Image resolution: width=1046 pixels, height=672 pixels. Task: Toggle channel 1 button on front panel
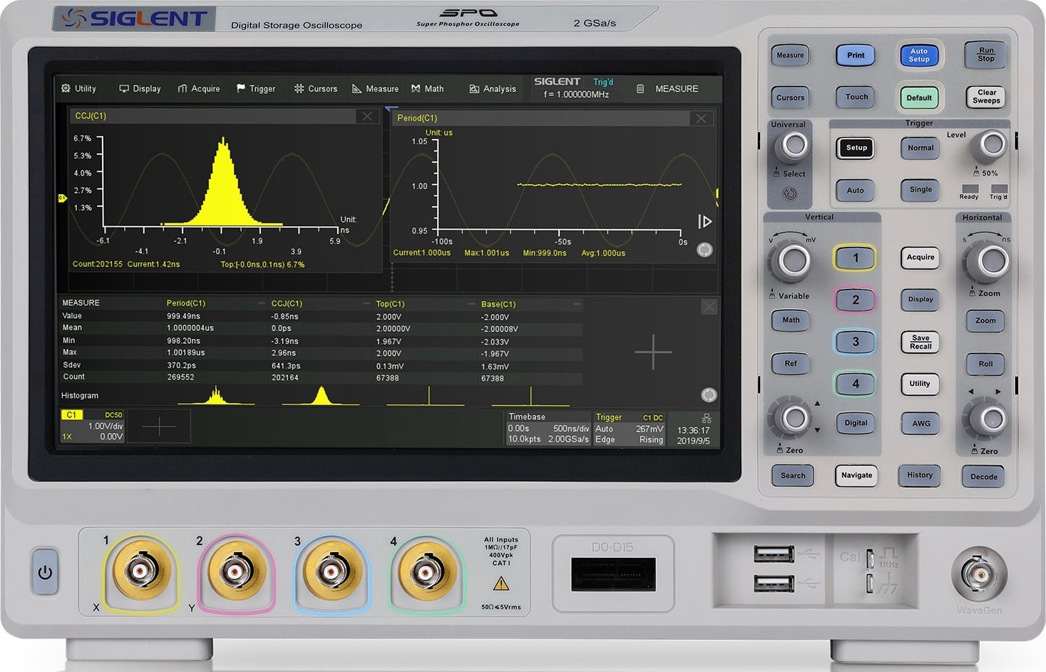tap(855, 258)
